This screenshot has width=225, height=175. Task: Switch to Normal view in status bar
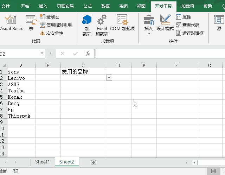(213, 171)
